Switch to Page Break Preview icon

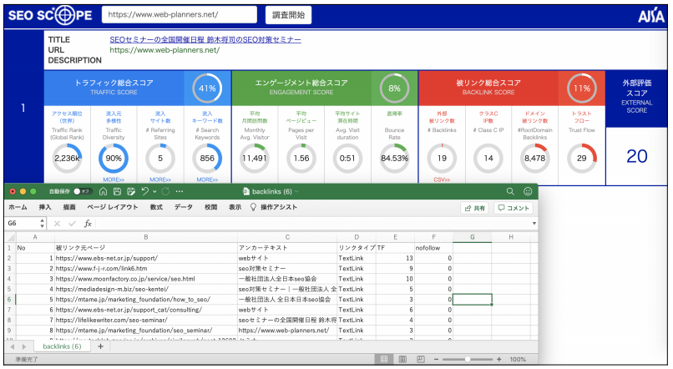pyautogui.click(x=421, y=359)
